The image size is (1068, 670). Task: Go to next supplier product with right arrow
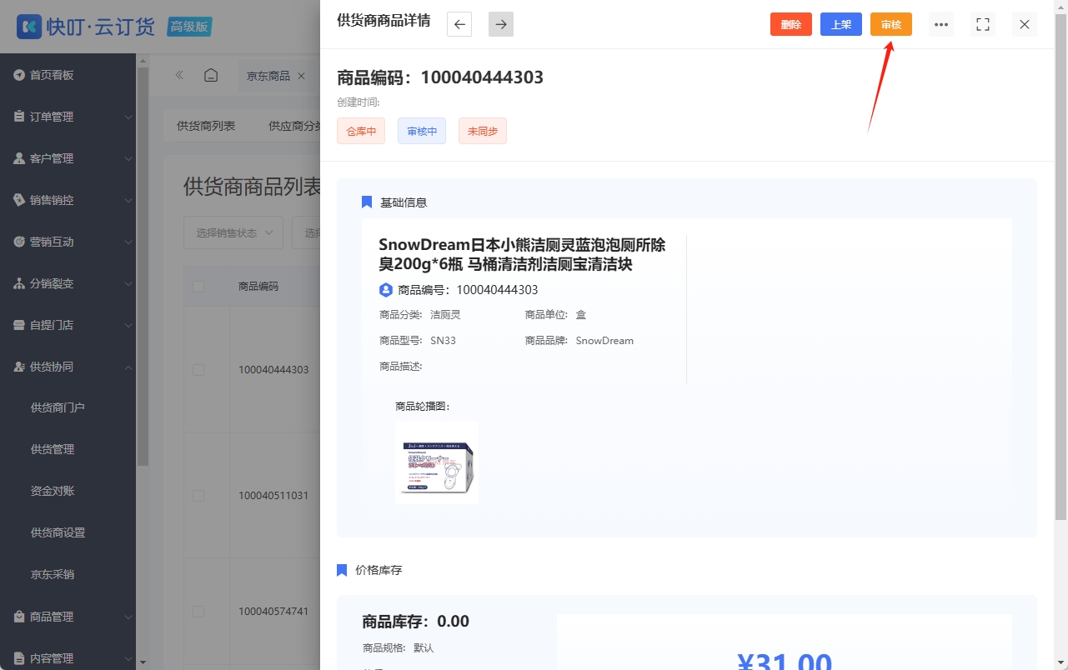pyautogui.click(x=501, y=24)
